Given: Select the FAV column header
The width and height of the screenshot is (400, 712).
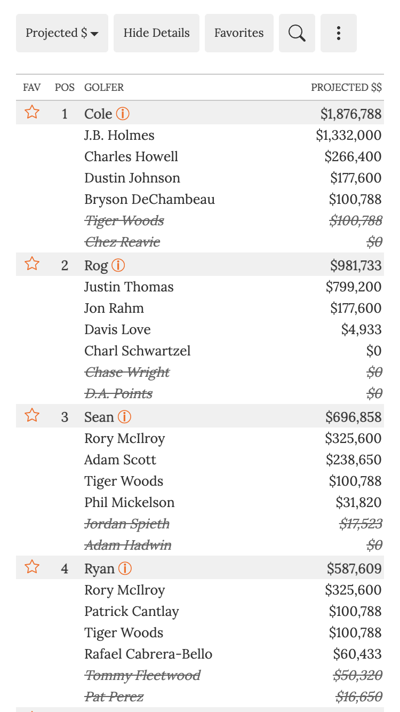Looking at the screenshot, I should click(x=32, y=88).
